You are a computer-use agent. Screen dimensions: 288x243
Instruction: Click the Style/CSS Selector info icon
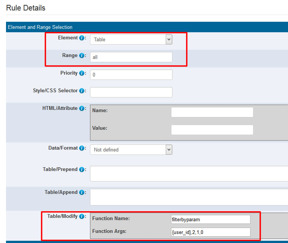[82, 91]
